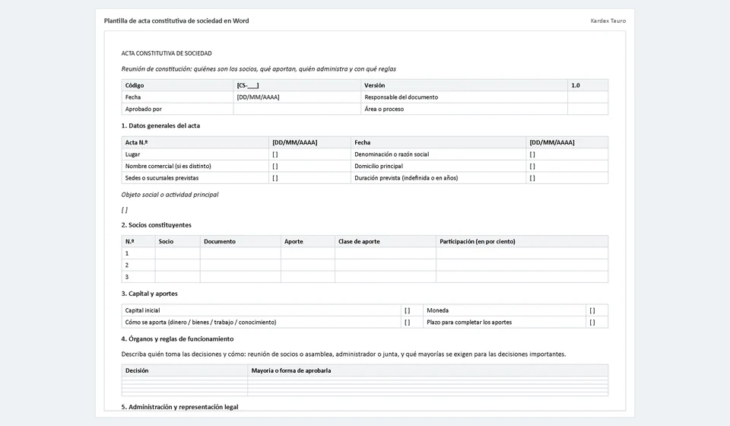The height and width of the screenshot is (426, 730).
Task: Select 'Sedes o sucursales previstas' cell
Action: point(195,178)
